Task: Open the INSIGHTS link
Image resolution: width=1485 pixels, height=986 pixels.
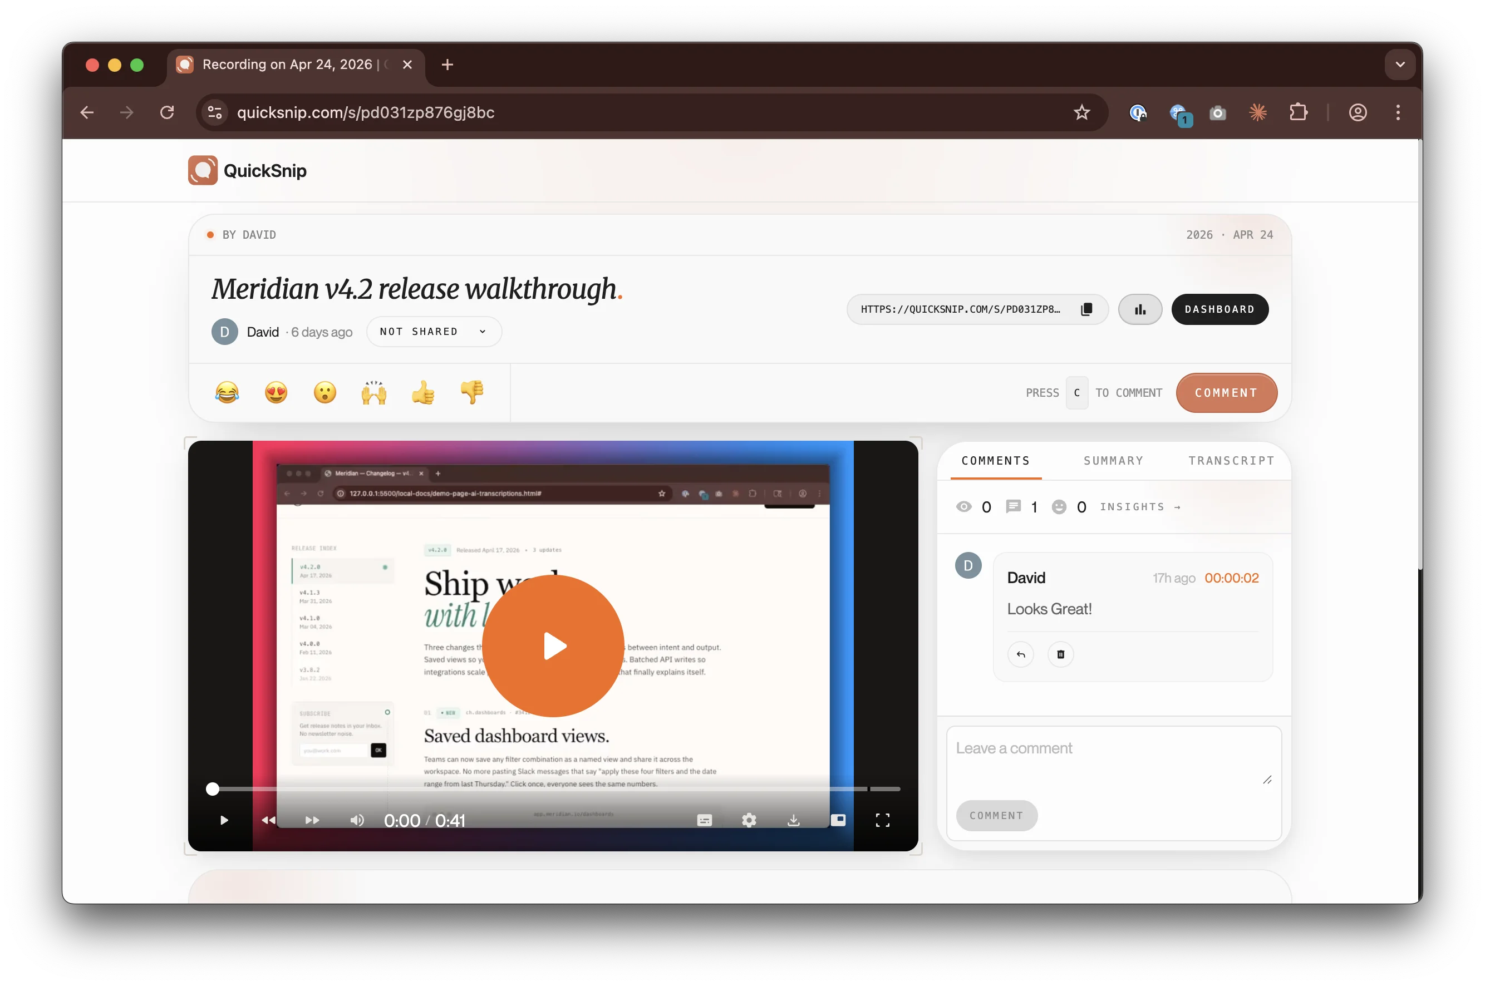Action: [x=1140, y=507]
